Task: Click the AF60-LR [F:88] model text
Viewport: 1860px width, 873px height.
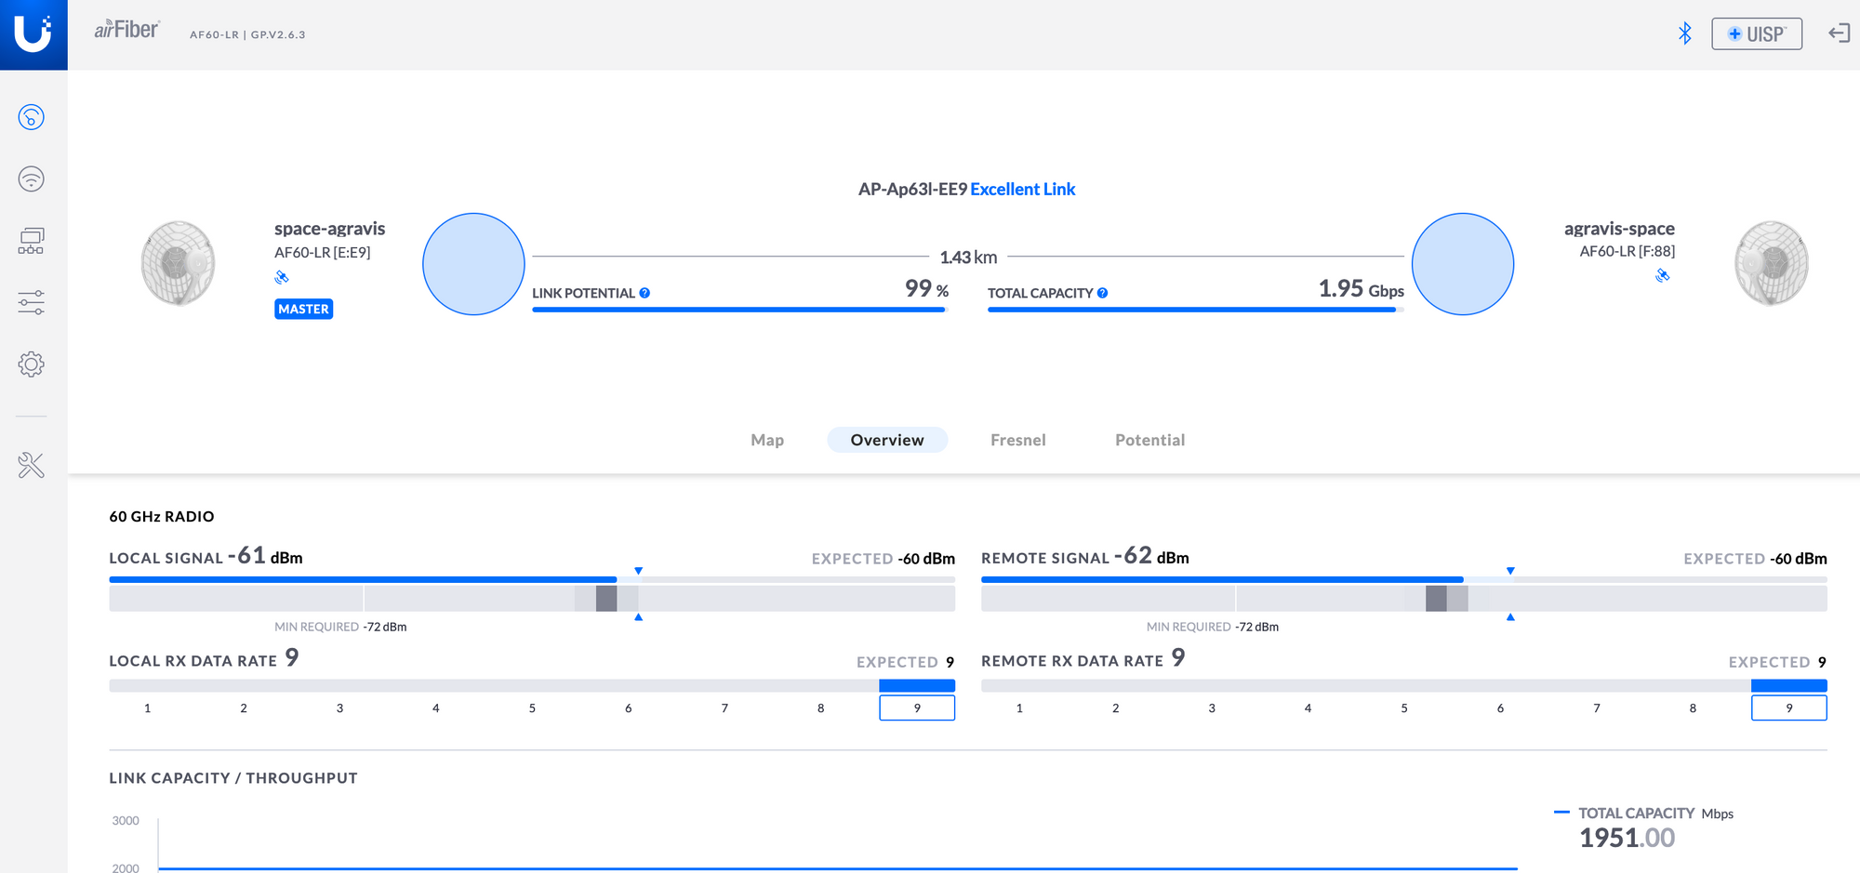Action: pyautogui.click(x=1627, y=251)
